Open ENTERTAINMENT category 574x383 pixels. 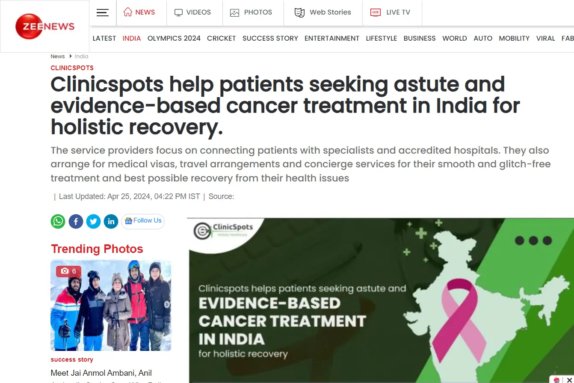tap(332, 38)
